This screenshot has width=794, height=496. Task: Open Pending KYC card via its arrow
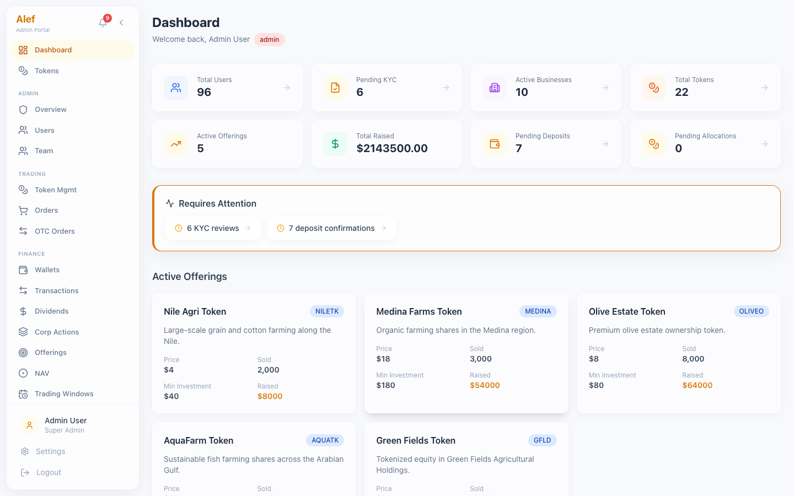pyautogui.click(x=446, y=87)
